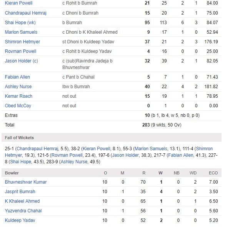This screenshot has width=225, height=230.
Task: Open Shimron Hetmyer batting row link
Action: (22, 42)
